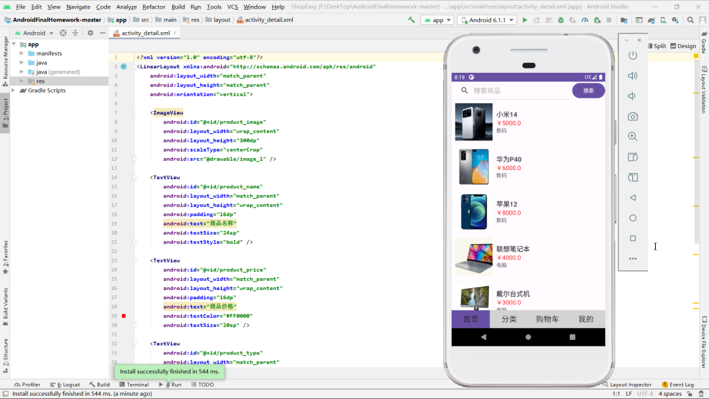This screenshot has height=399, width=709.
Task: Click emulator zoom magnifier icon
Action: [633, 136]
